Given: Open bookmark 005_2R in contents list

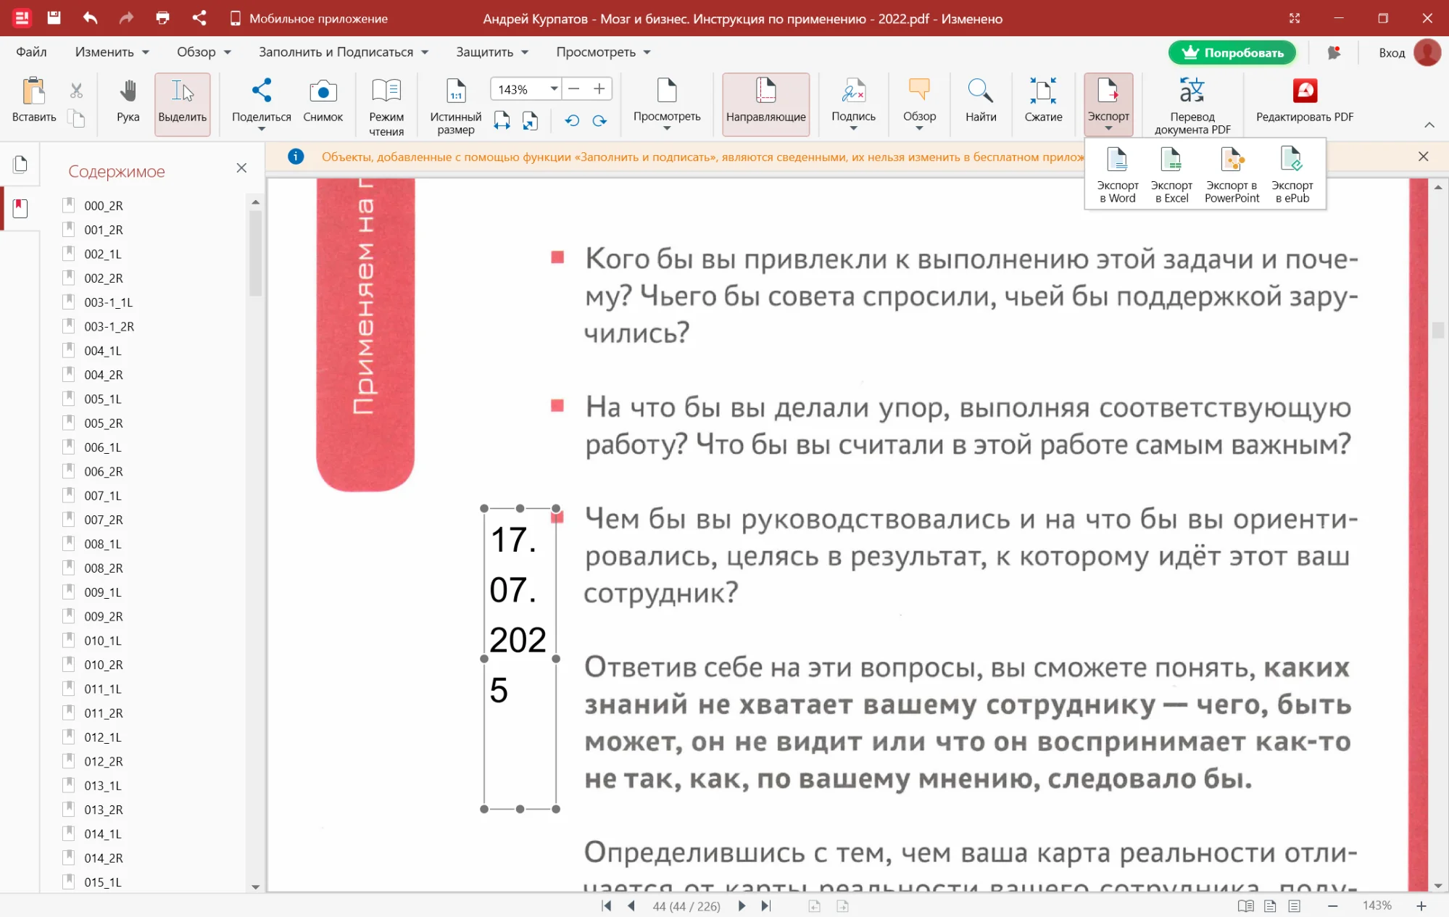Looking at the screenshot, I should [103, 423].
